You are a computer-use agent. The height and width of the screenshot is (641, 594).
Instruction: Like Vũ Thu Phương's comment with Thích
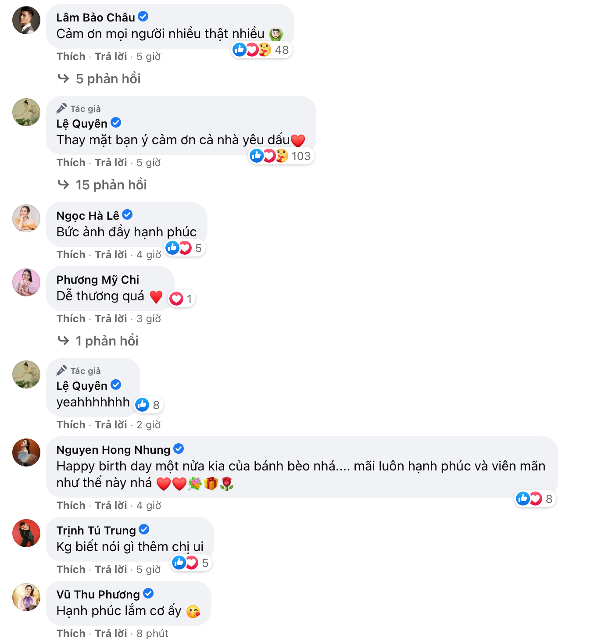pyautogui.click(x=71, y=634)
